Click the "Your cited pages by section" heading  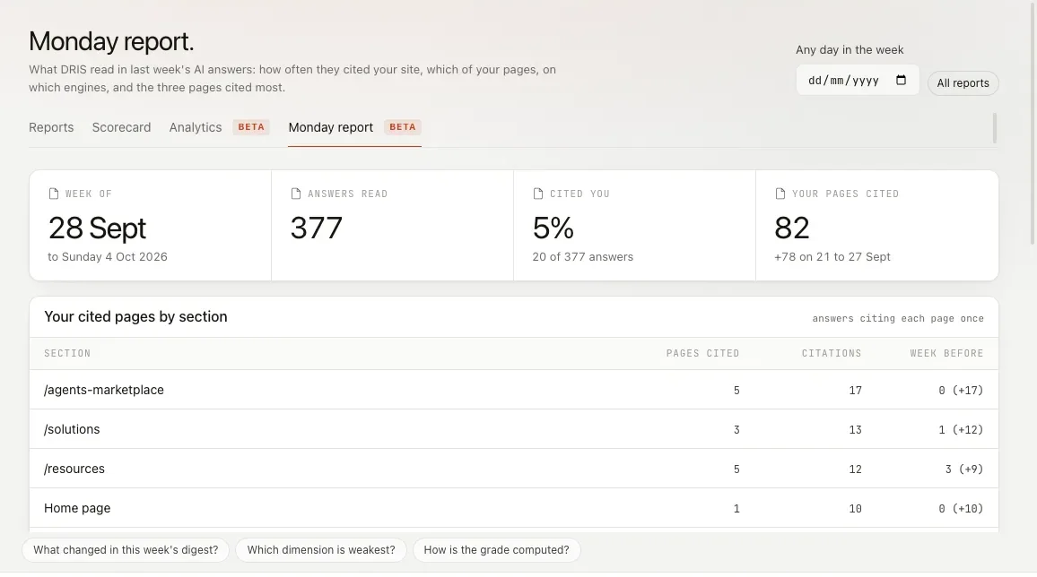(x=135, y=317)
